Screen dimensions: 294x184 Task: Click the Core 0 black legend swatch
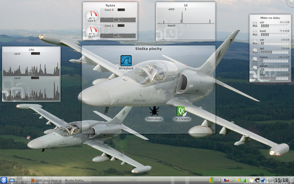121,10
